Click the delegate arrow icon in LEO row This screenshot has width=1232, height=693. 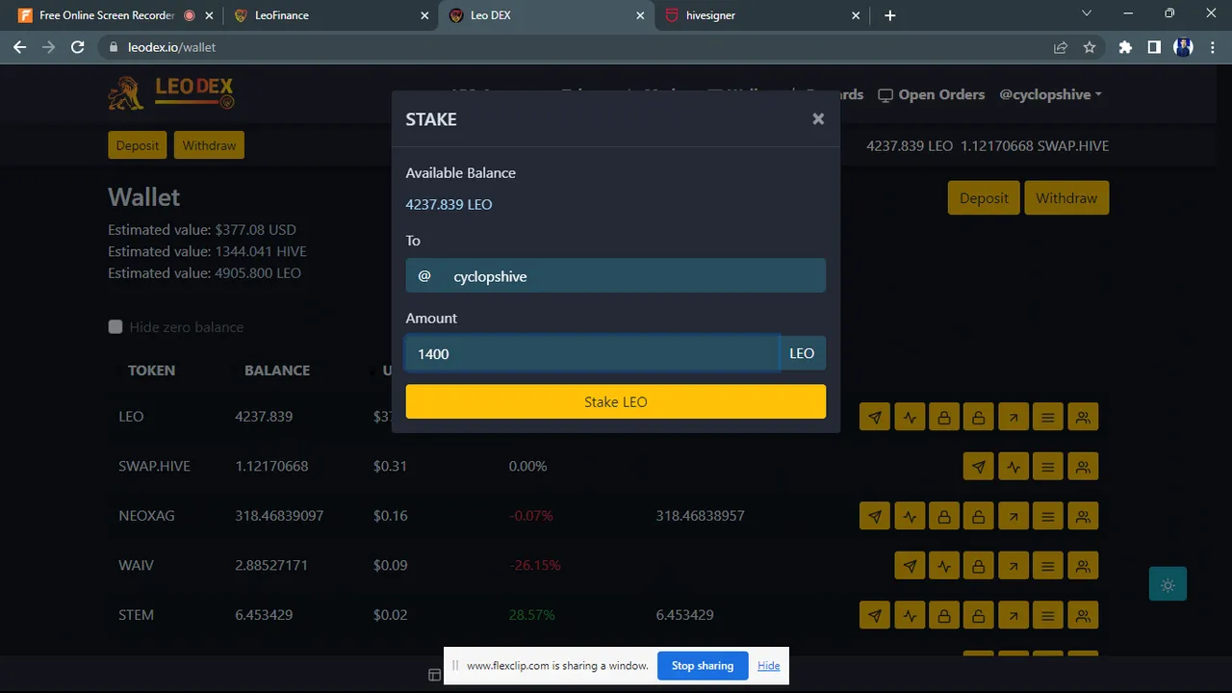1014,417
